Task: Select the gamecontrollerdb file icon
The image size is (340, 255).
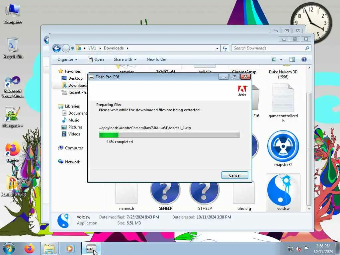Action: pos(283,103)
